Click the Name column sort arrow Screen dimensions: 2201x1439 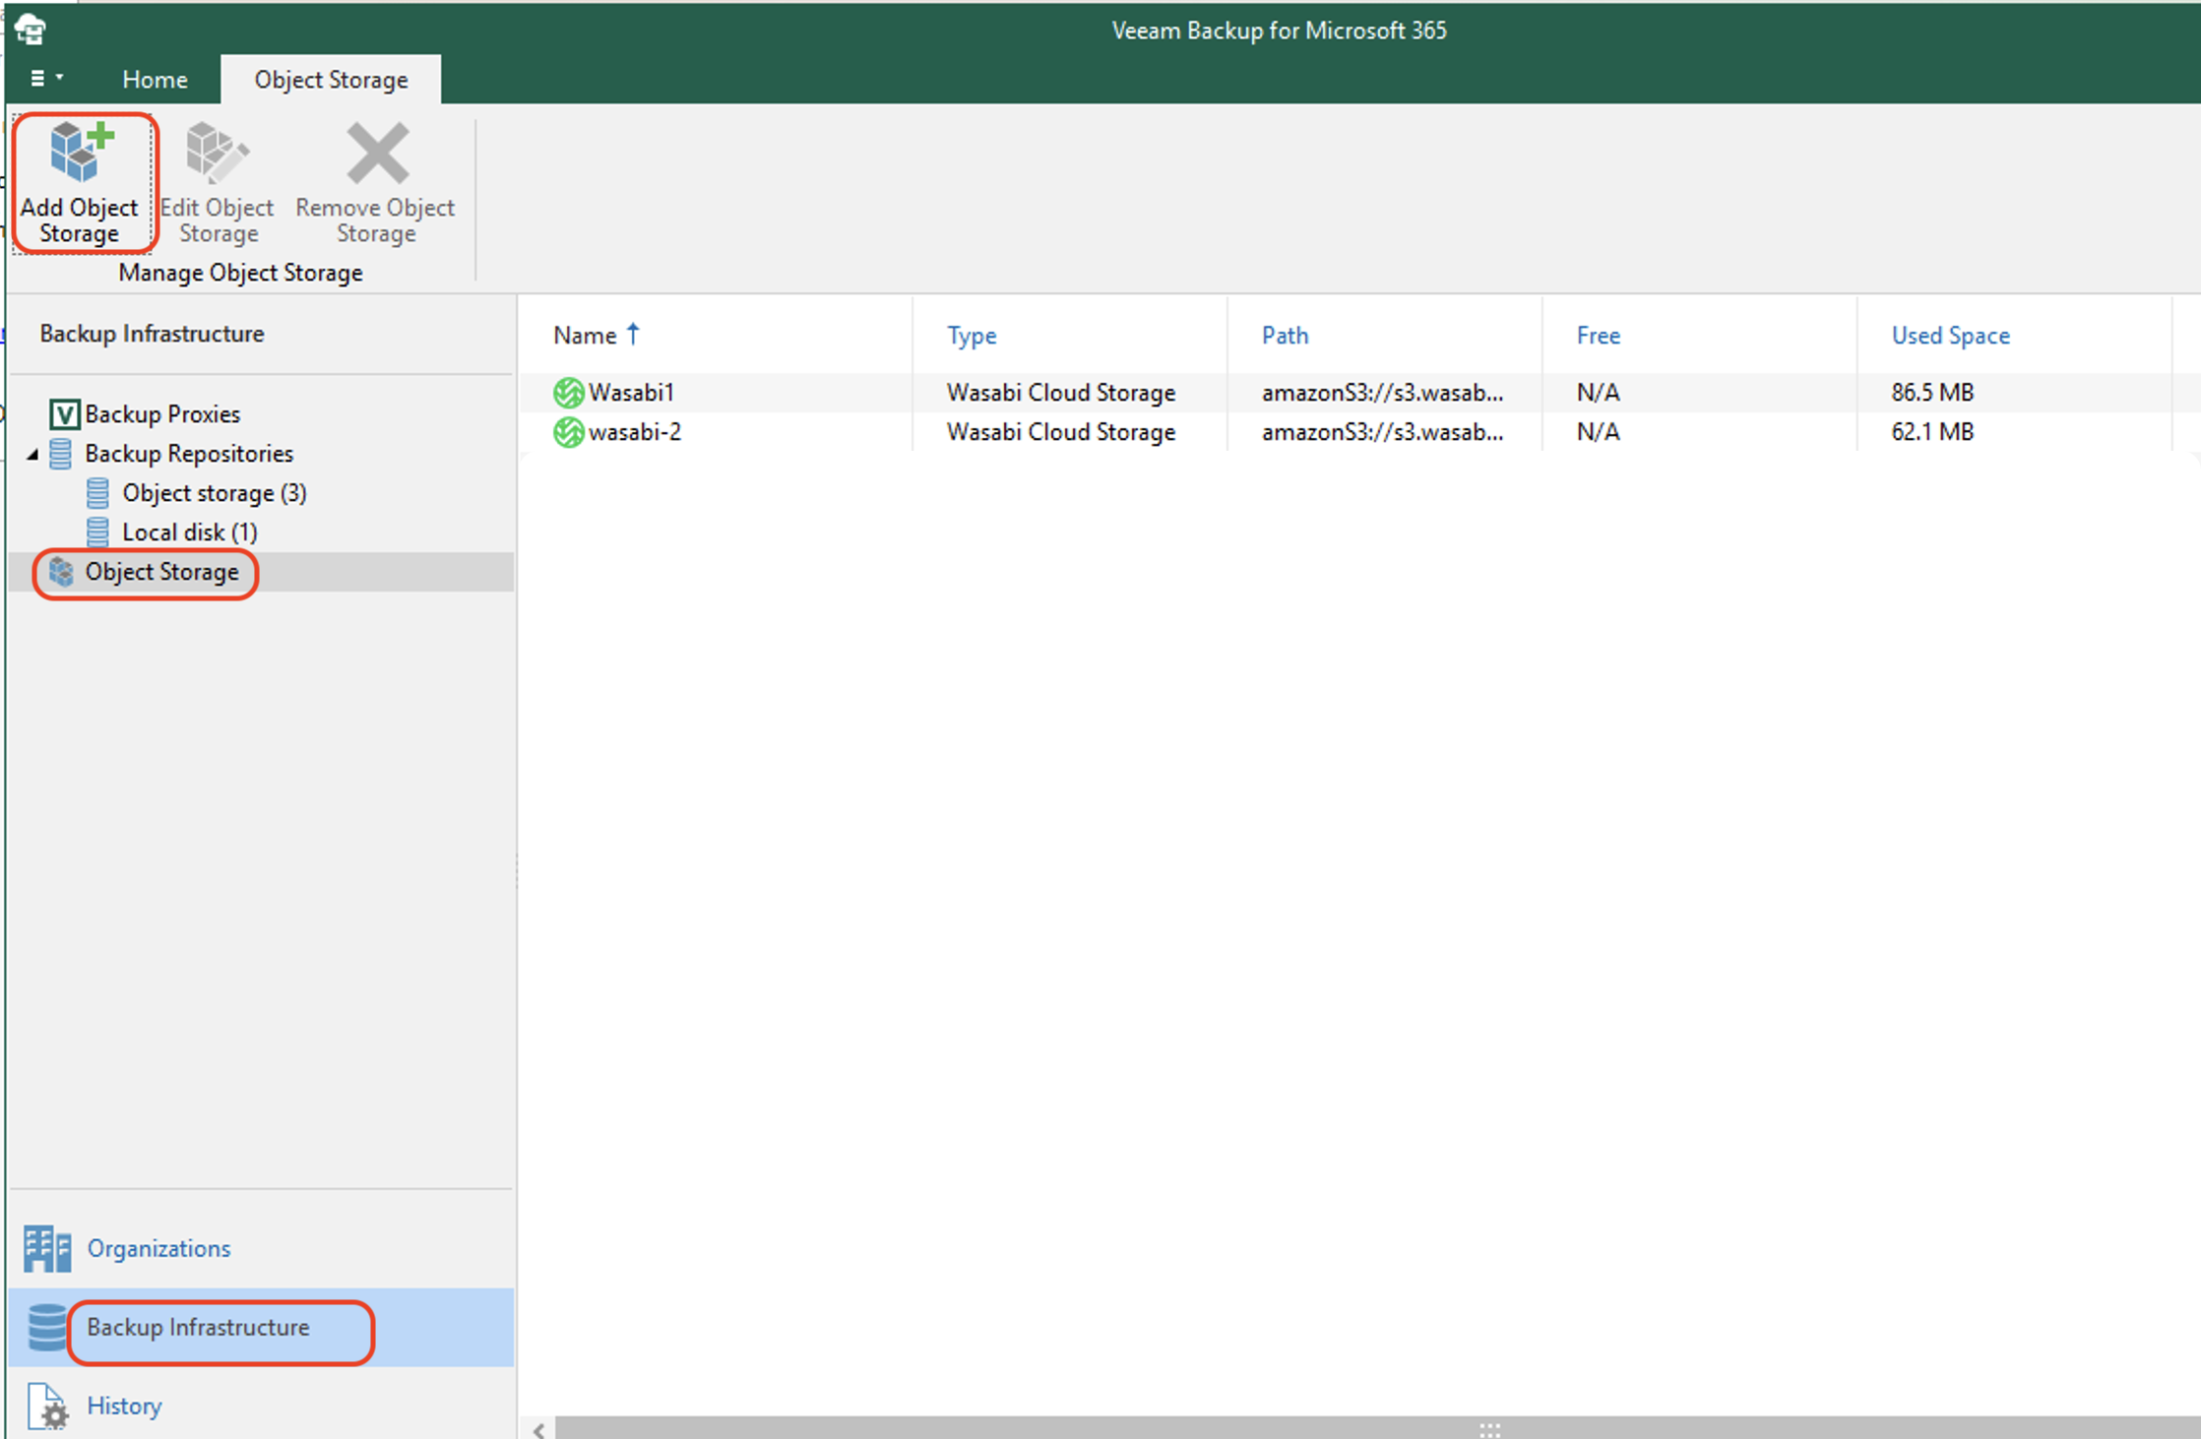[x=633, y=335]
